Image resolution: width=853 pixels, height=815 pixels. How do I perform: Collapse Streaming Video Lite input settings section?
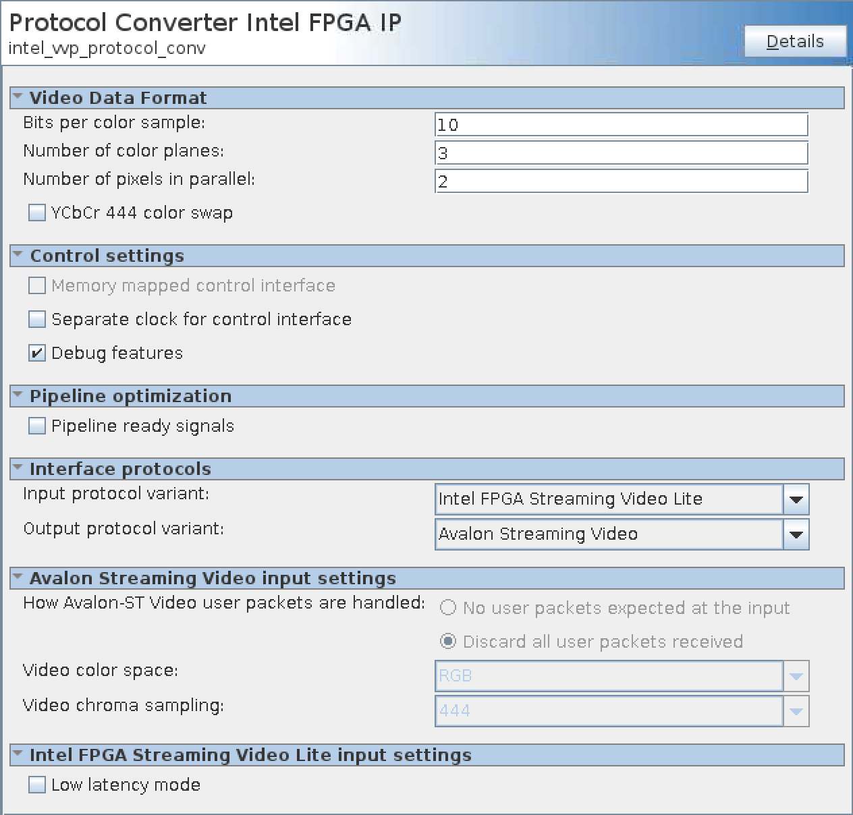(18, 754)
